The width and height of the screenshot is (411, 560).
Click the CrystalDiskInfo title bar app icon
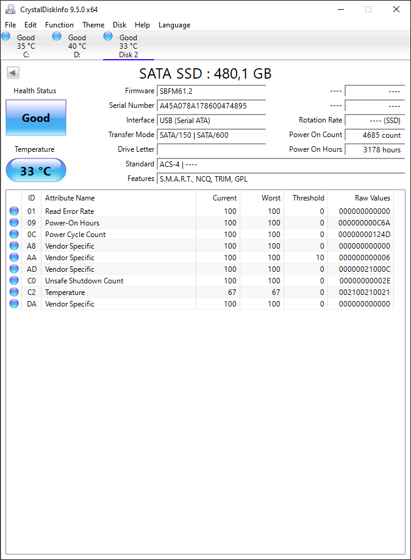coord(10,9)
